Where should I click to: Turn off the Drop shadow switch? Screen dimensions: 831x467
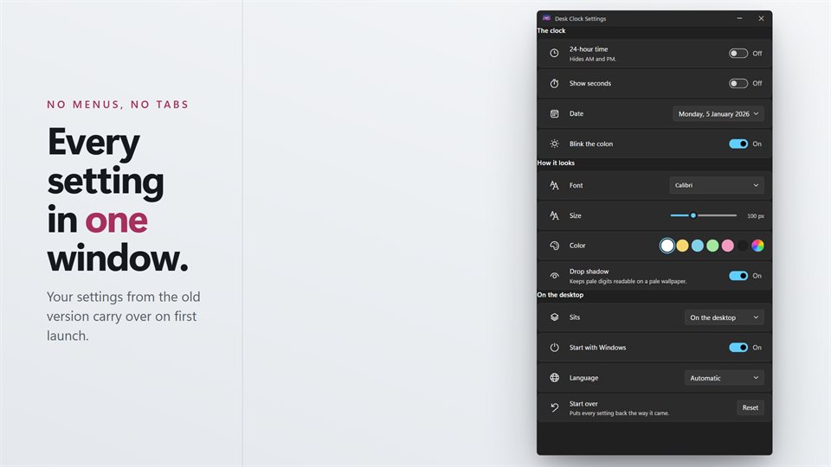tap(738, 275)
